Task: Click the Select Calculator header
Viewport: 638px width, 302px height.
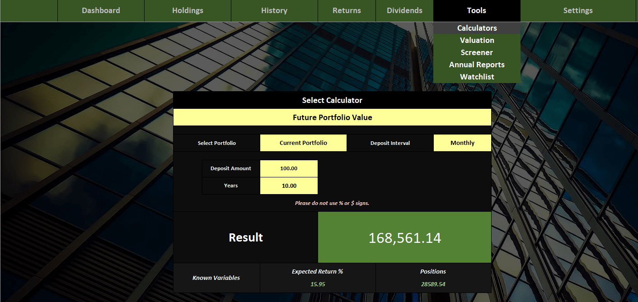Action: point(332,100)
